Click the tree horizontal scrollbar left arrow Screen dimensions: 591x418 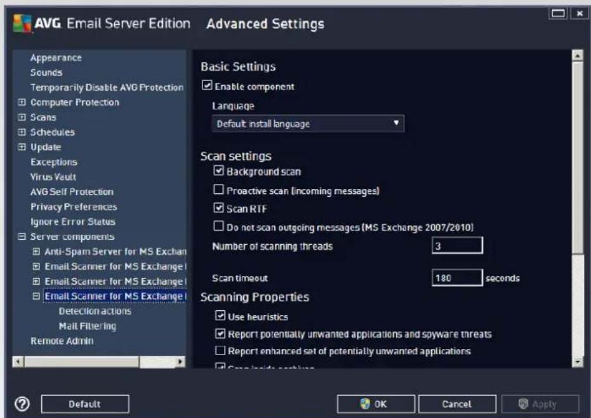(18, 362)
